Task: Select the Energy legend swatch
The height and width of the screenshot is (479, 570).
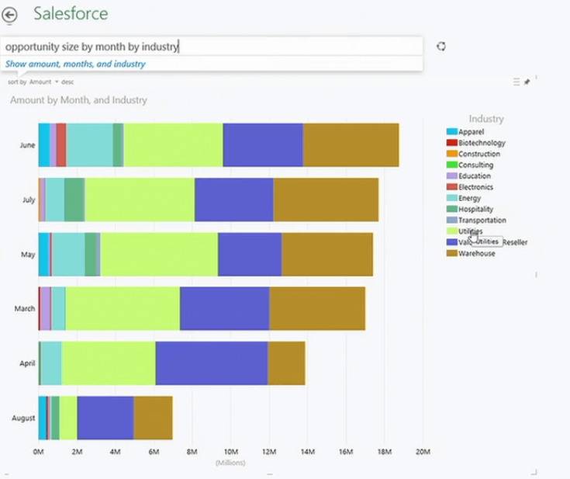Action: tap(451, 198)
